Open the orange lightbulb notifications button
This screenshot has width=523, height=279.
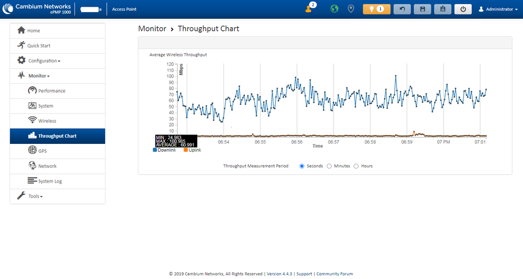(x=377, y=9)
